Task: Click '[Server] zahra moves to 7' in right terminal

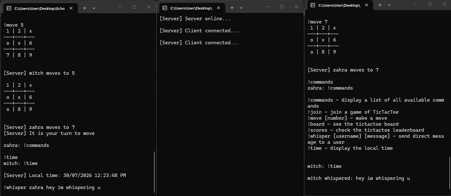Action: point(343,70)
